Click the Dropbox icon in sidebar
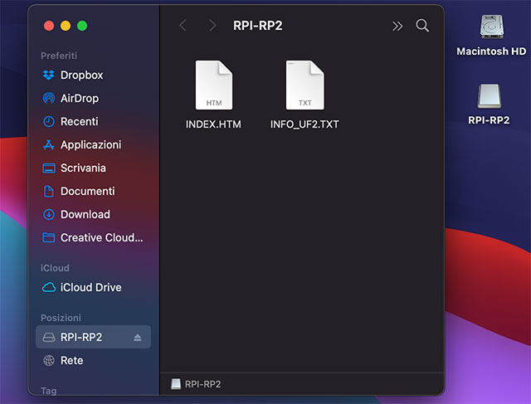This screenshot has height=404, width=531. tap(48, 75)
